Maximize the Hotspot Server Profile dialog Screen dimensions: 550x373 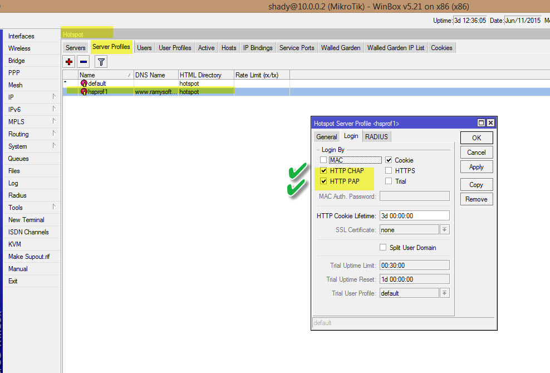tap(481, 123)
